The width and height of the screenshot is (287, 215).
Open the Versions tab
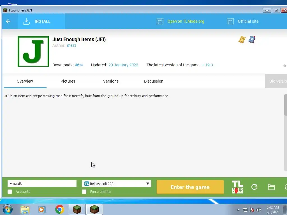tap(111, 81)
